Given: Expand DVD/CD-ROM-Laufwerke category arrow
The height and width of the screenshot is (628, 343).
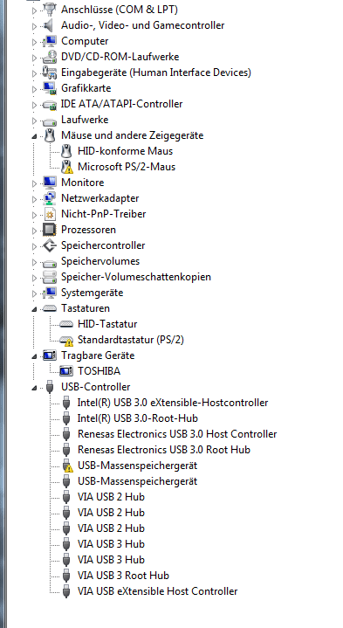Looking at the screenshot, I should pyautogui.click(x=34, y=58).
